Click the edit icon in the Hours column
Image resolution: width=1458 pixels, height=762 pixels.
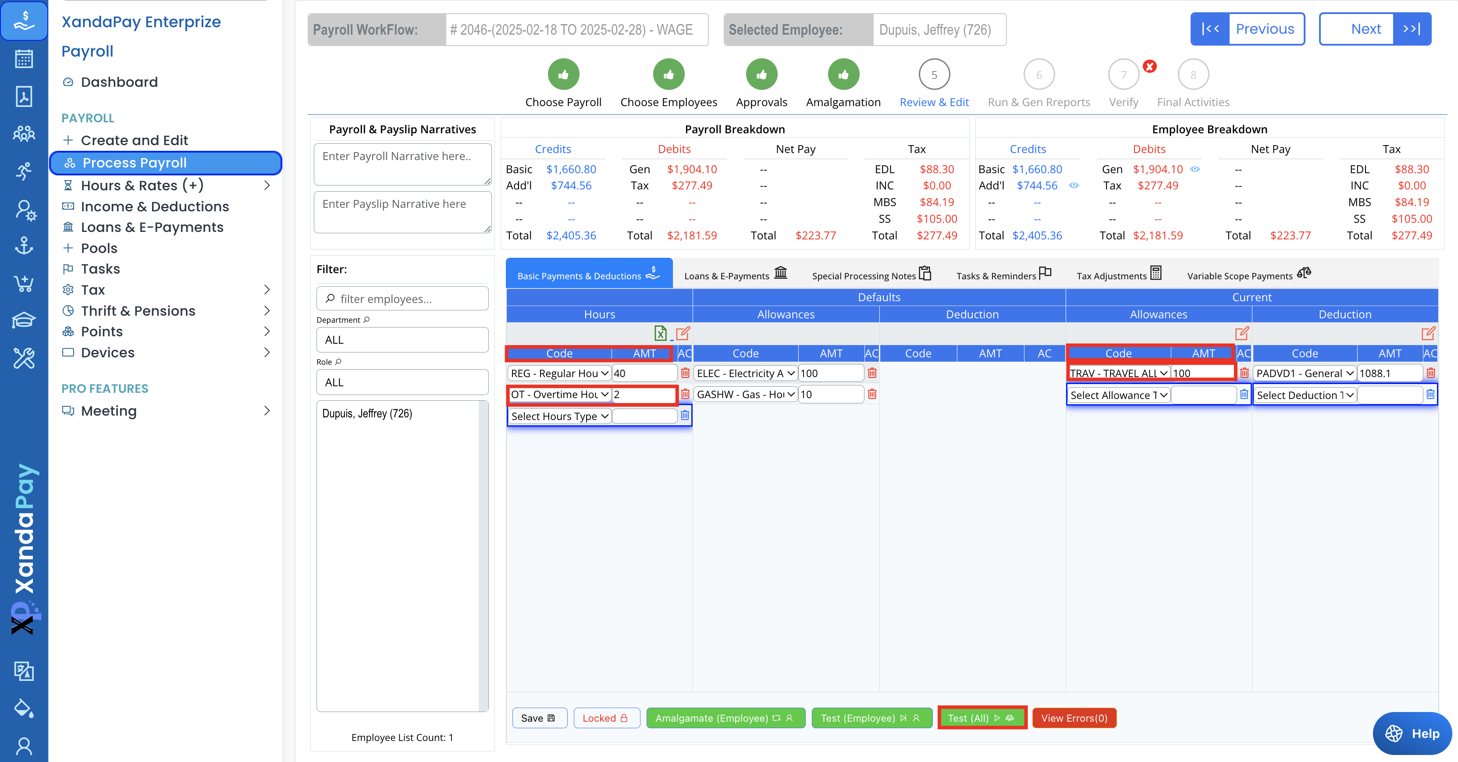[x=683, y=333]
